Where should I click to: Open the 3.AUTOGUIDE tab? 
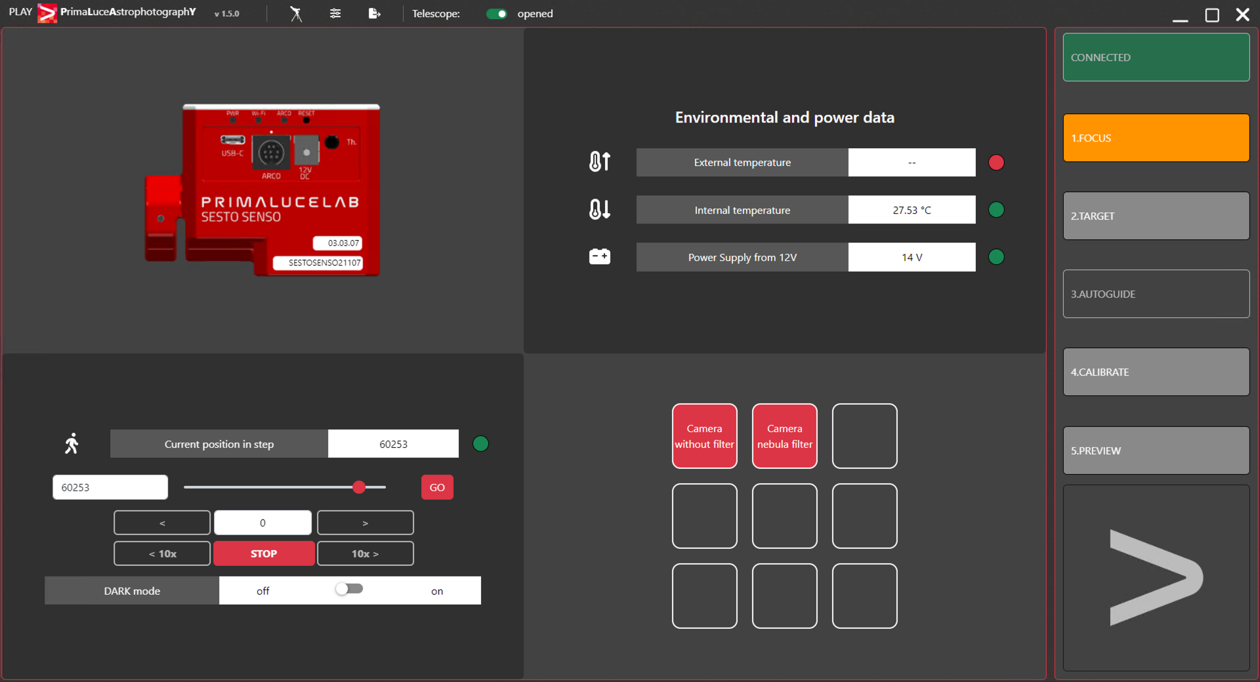1156,294
